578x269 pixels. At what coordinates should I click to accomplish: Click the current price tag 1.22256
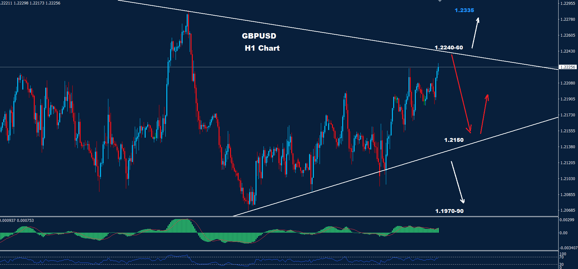[x=568, y=67]
